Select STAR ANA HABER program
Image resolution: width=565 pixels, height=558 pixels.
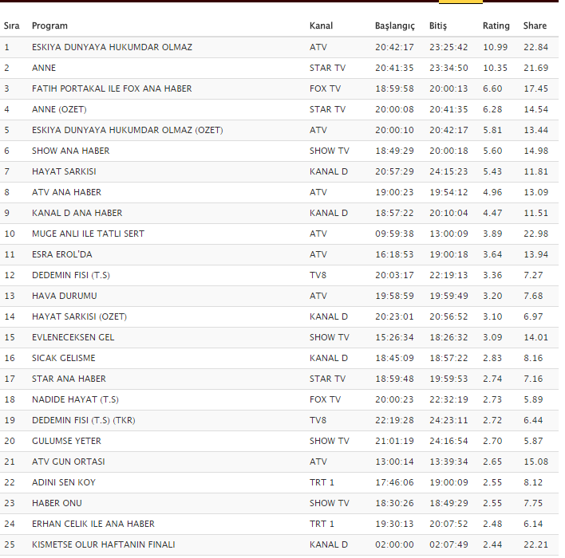point(69,379)
